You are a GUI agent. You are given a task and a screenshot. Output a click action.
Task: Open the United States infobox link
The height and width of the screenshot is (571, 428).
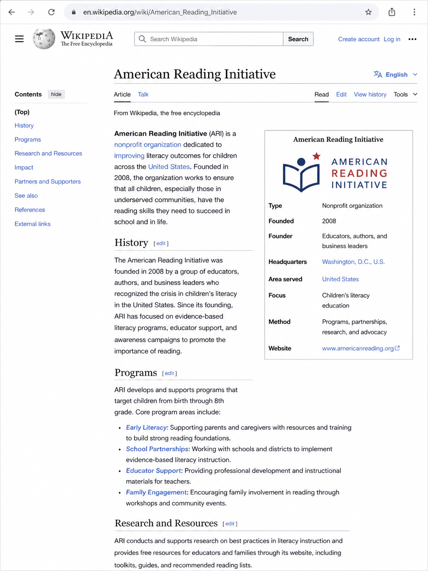tap(341, 279)
